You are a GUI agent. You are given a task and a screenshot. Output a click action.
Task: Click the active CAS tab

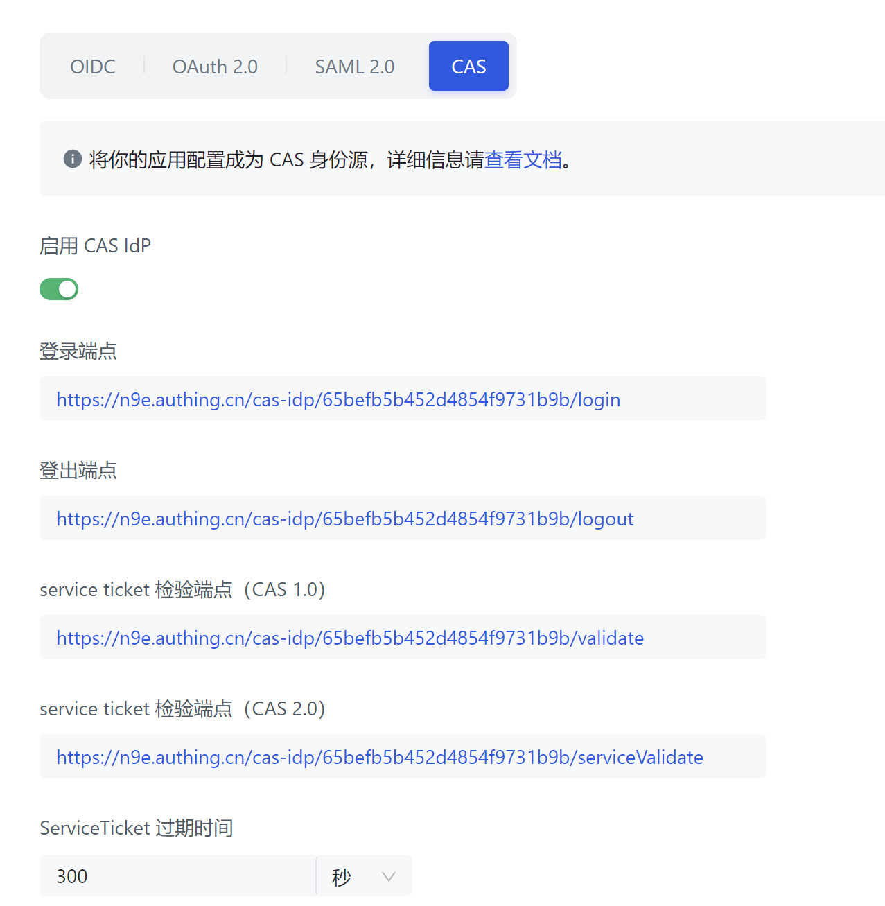click(x=468, y=67)
